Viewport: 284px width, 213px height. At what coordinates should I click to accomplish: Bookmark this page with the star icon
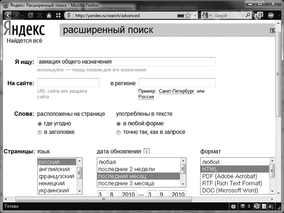tap(188, 15)
